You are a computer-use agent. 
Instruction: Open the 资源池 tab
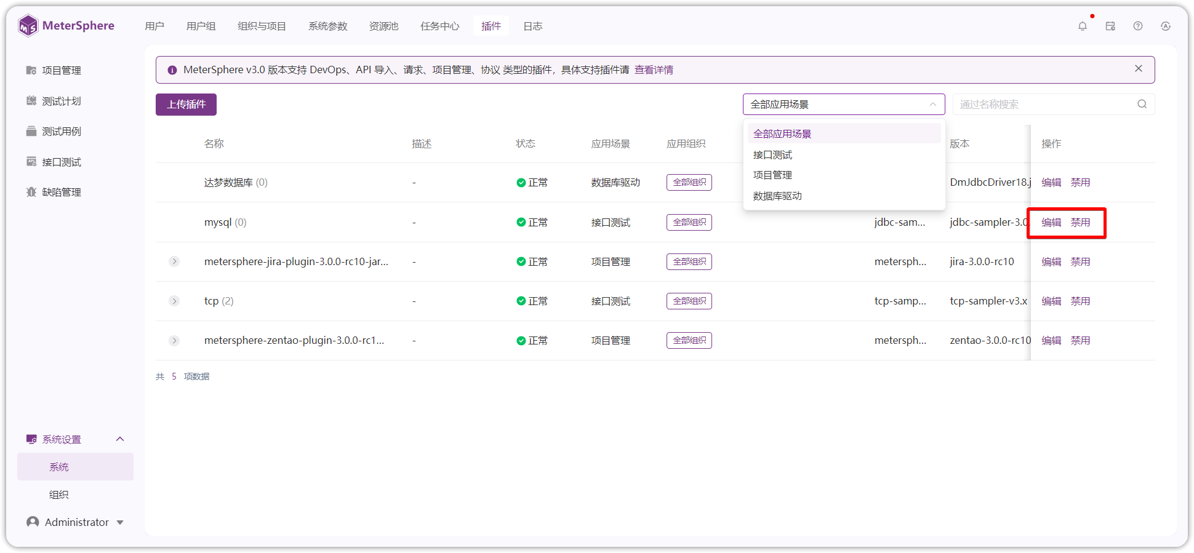click(384, 26)
